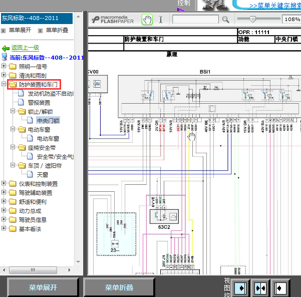Click the 舒适和便利 folder icon

pyautogui.click(x=13, y=201)
